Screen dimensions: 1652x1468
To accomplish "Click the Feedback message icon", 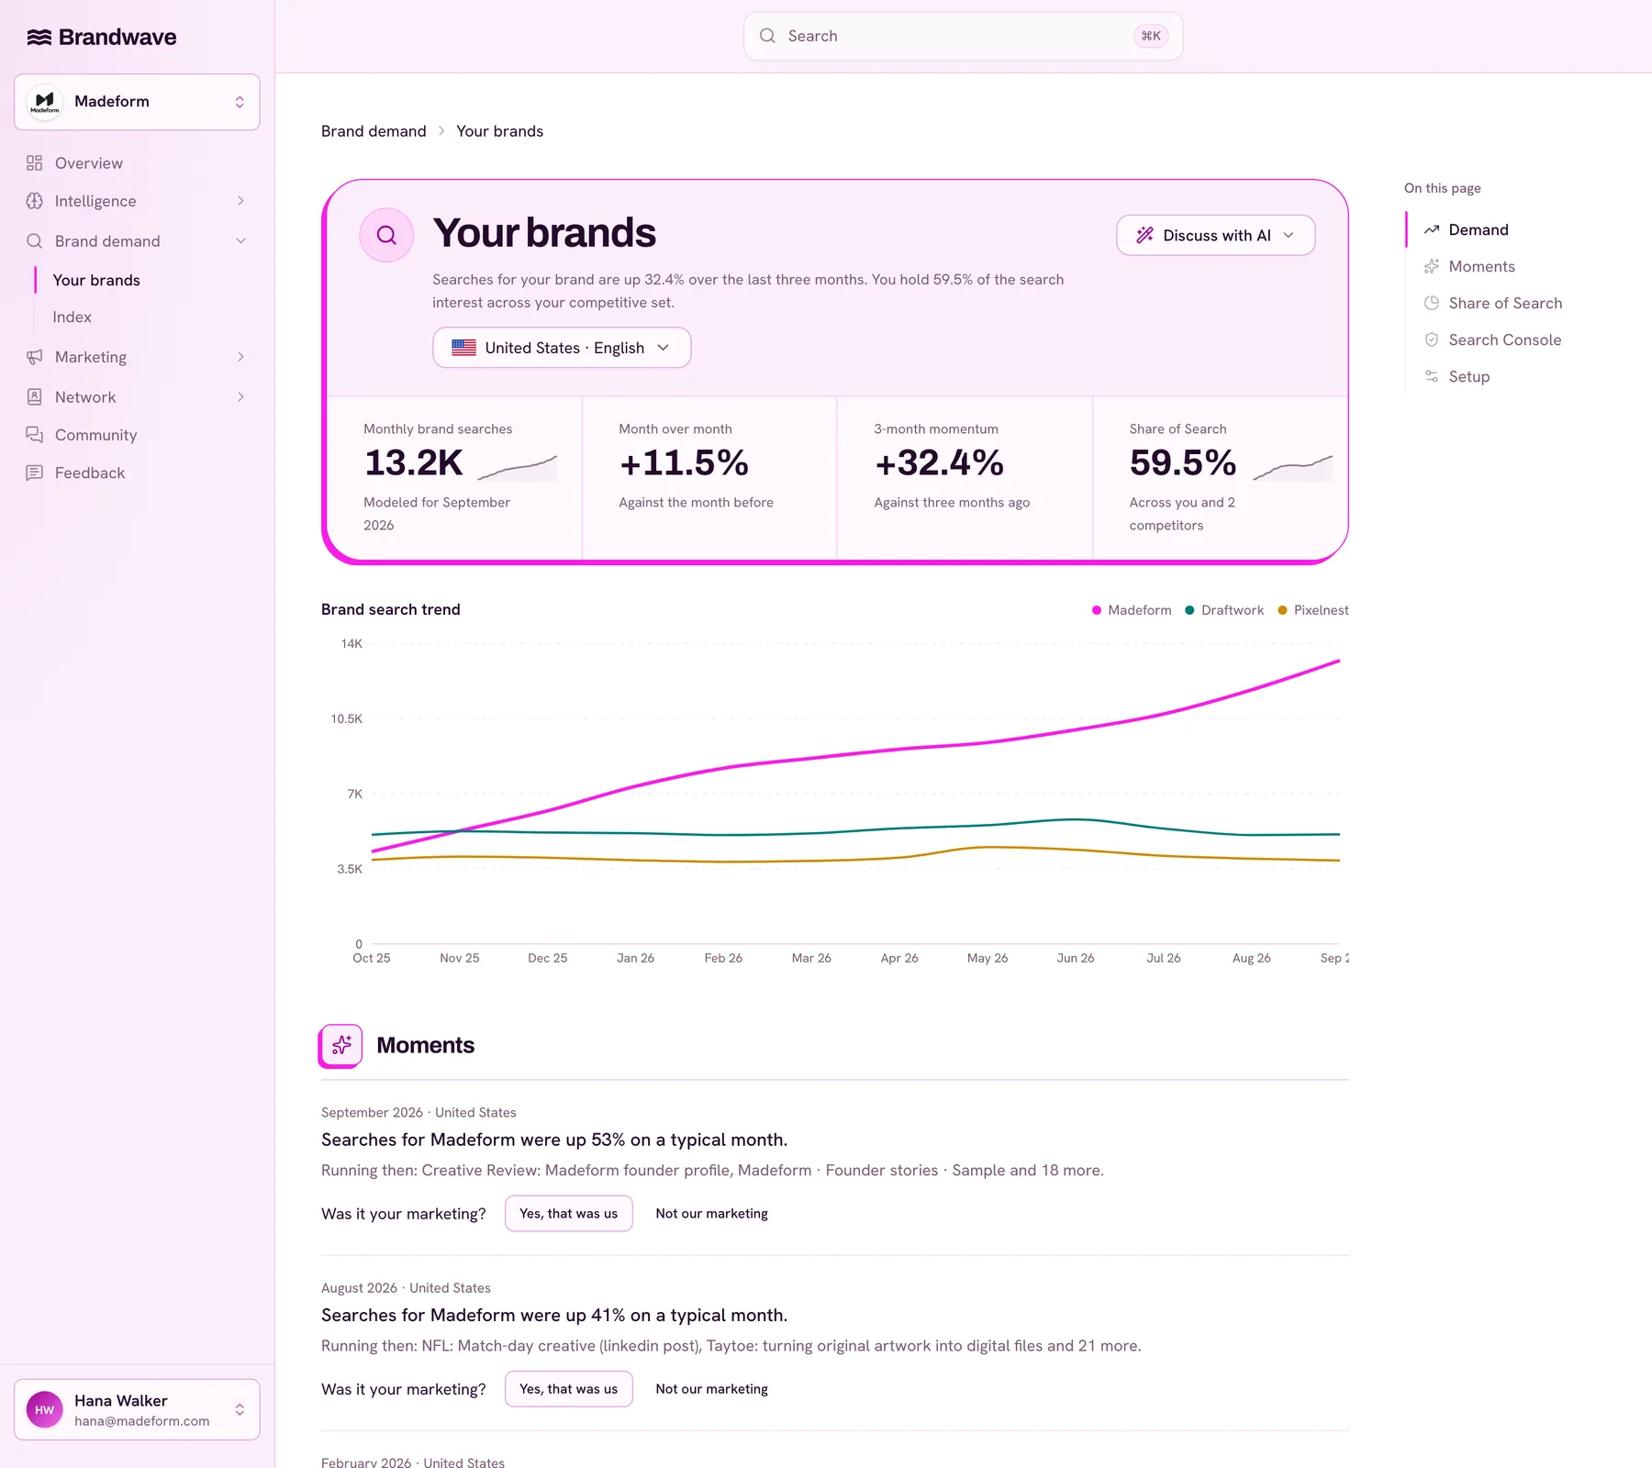I will (x=35, y=473).
